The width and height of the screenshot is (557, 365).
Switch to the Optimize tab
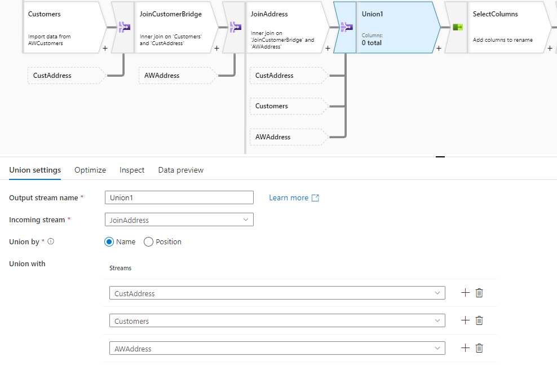click(90, 170)
